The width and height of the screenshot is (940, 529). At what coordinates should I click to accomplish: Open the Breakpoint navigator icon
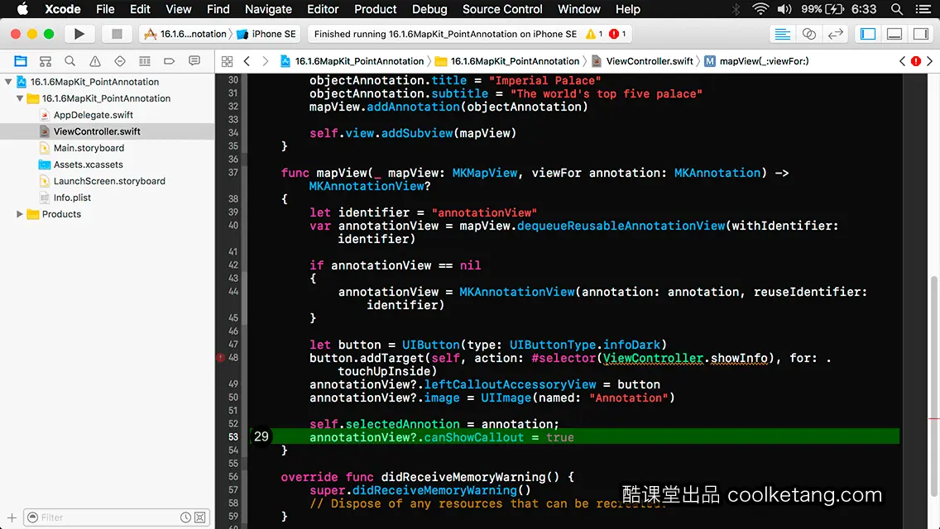click(x=169, y=61)
